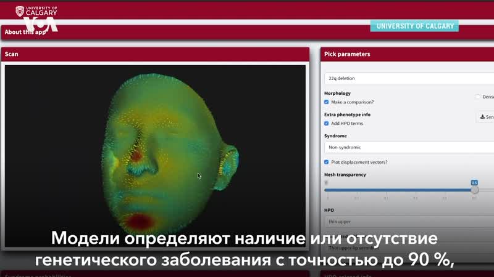The height and width of the screenshot is (277, 494).
Task: Click the Mesh transparency slider handle
Action: tap(474, 190)
